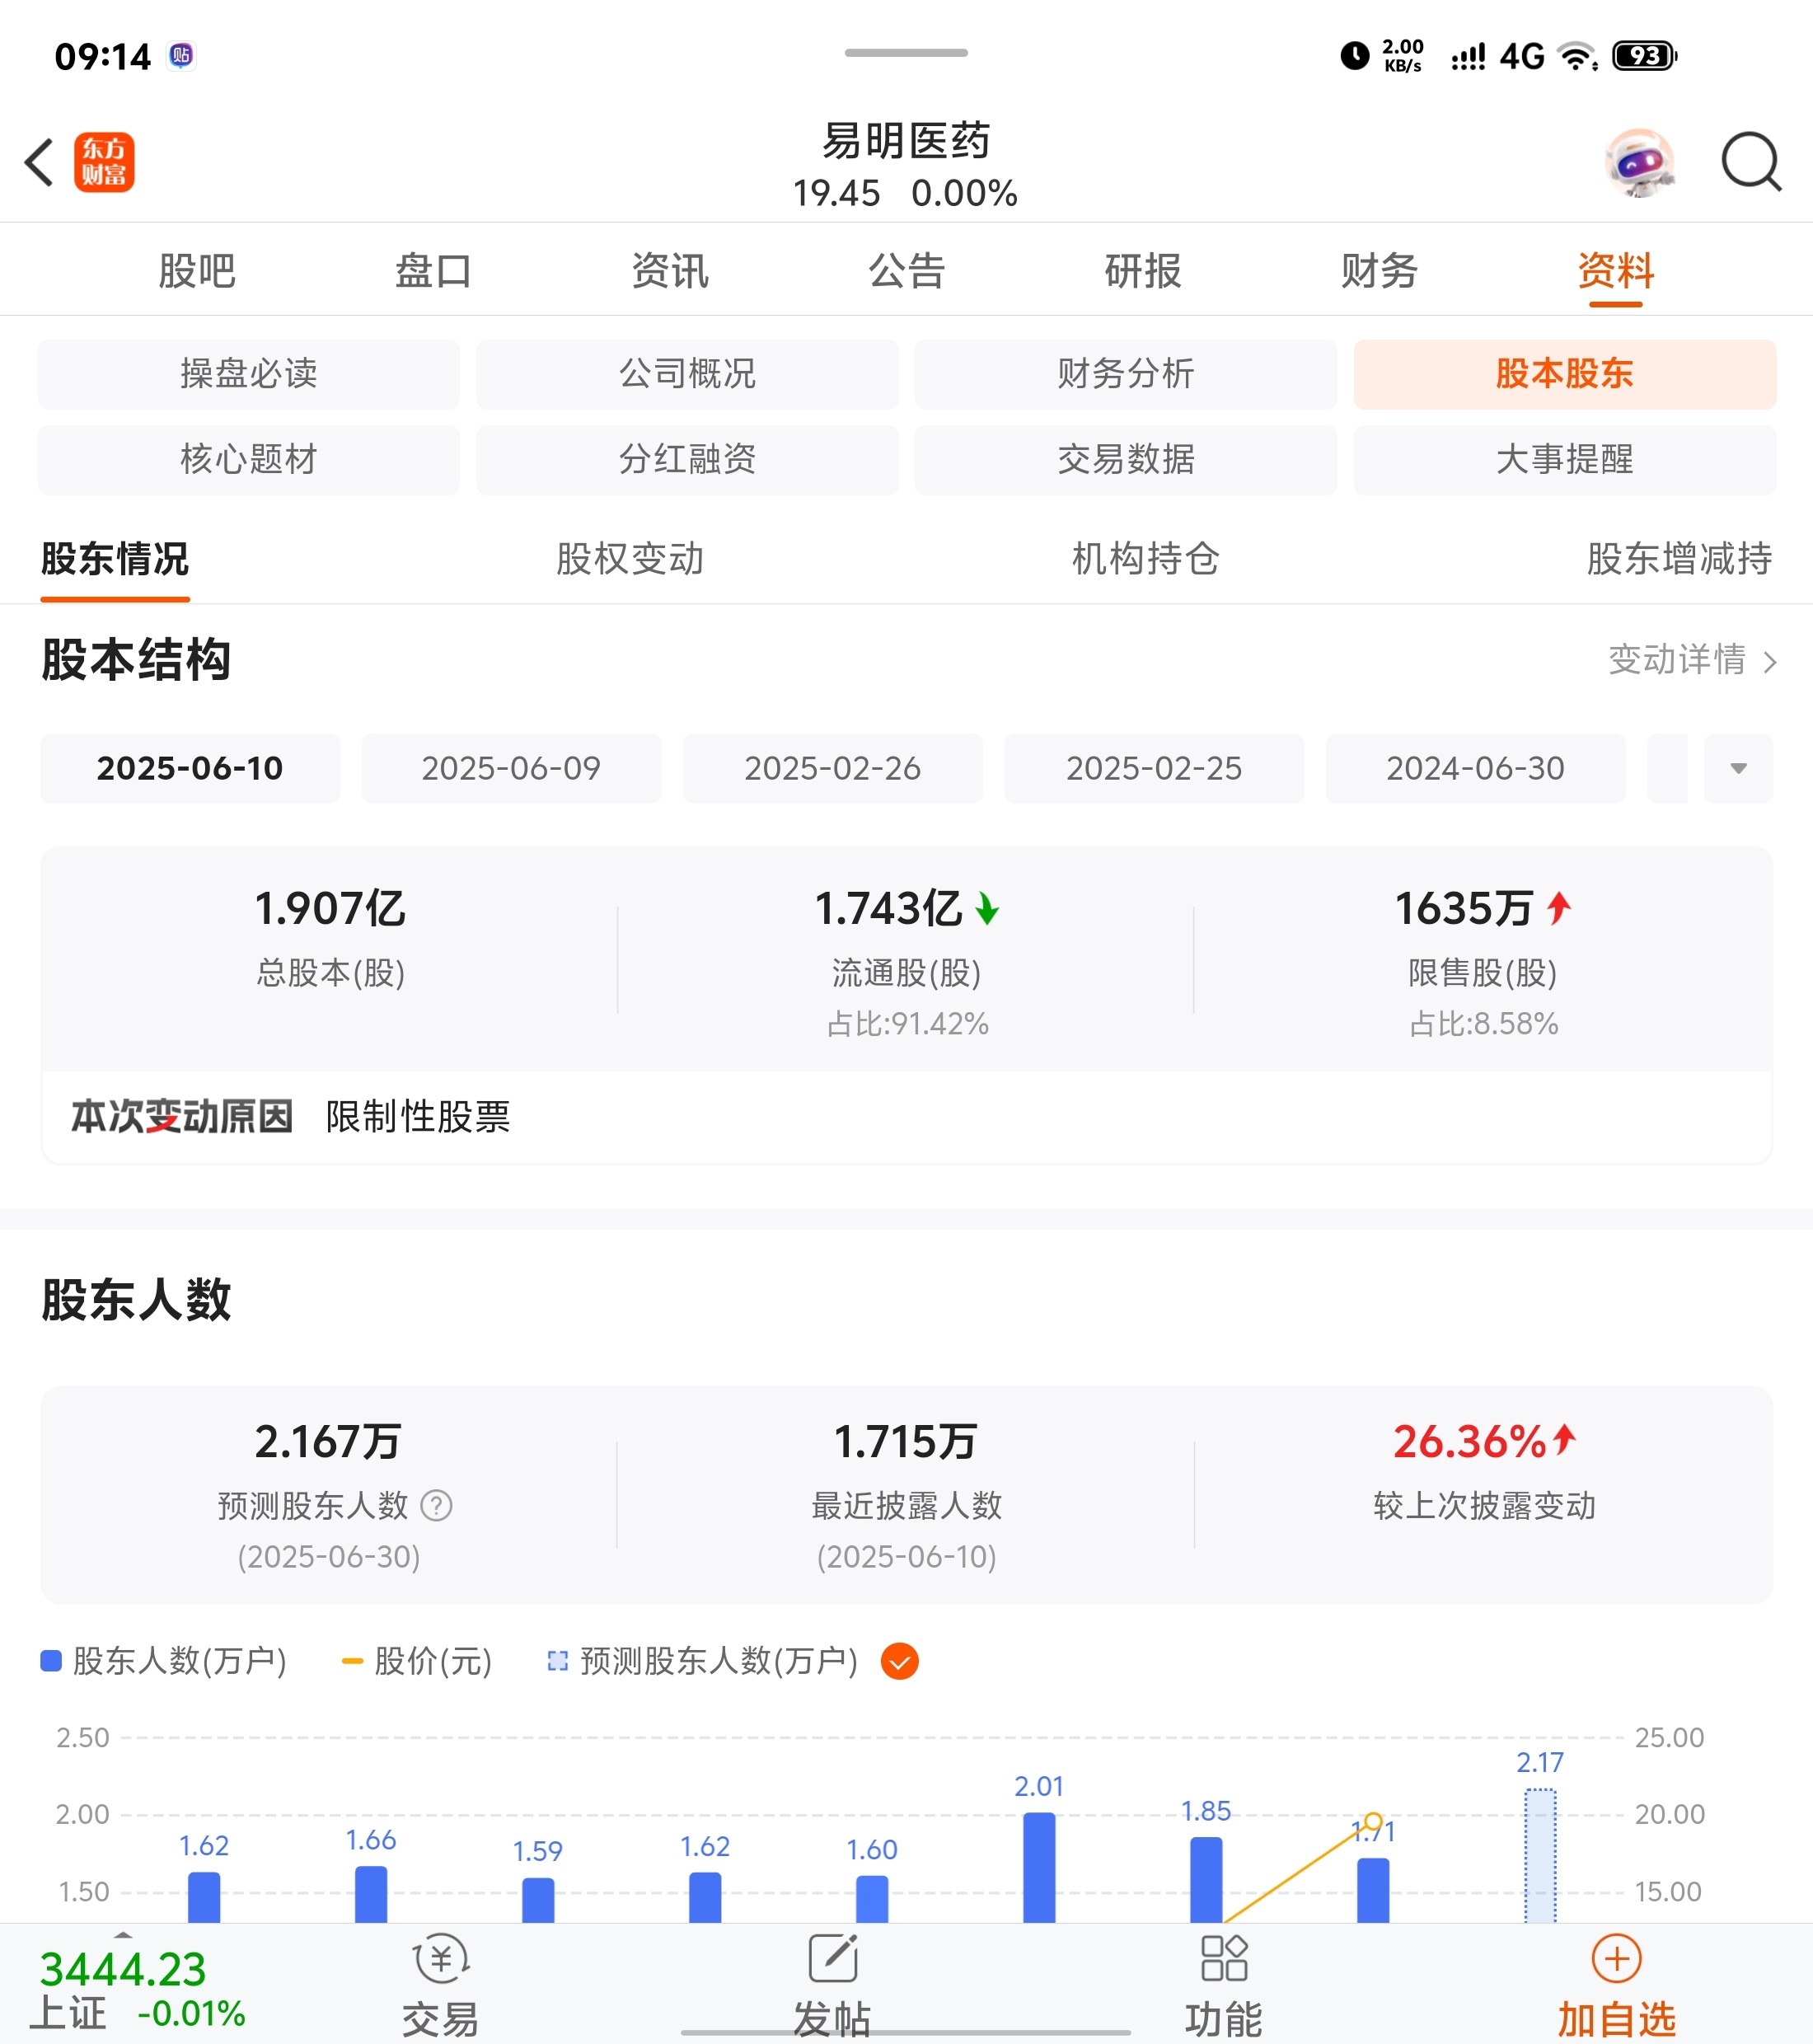
Task: Click 易明医药 stock title
Action: [906, 141]
